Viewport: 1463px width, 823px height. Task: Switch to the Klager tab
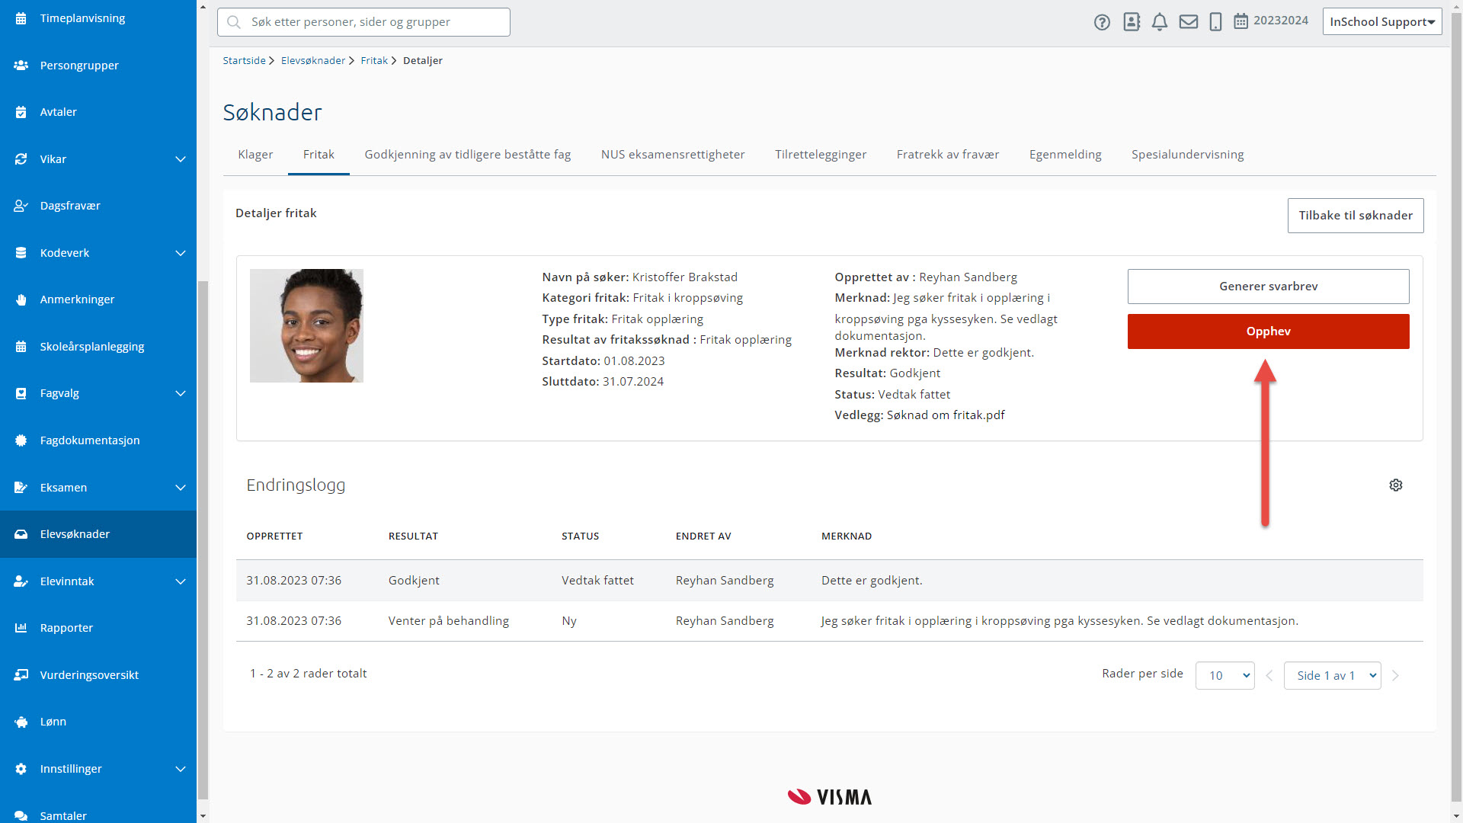click(255, 155)
